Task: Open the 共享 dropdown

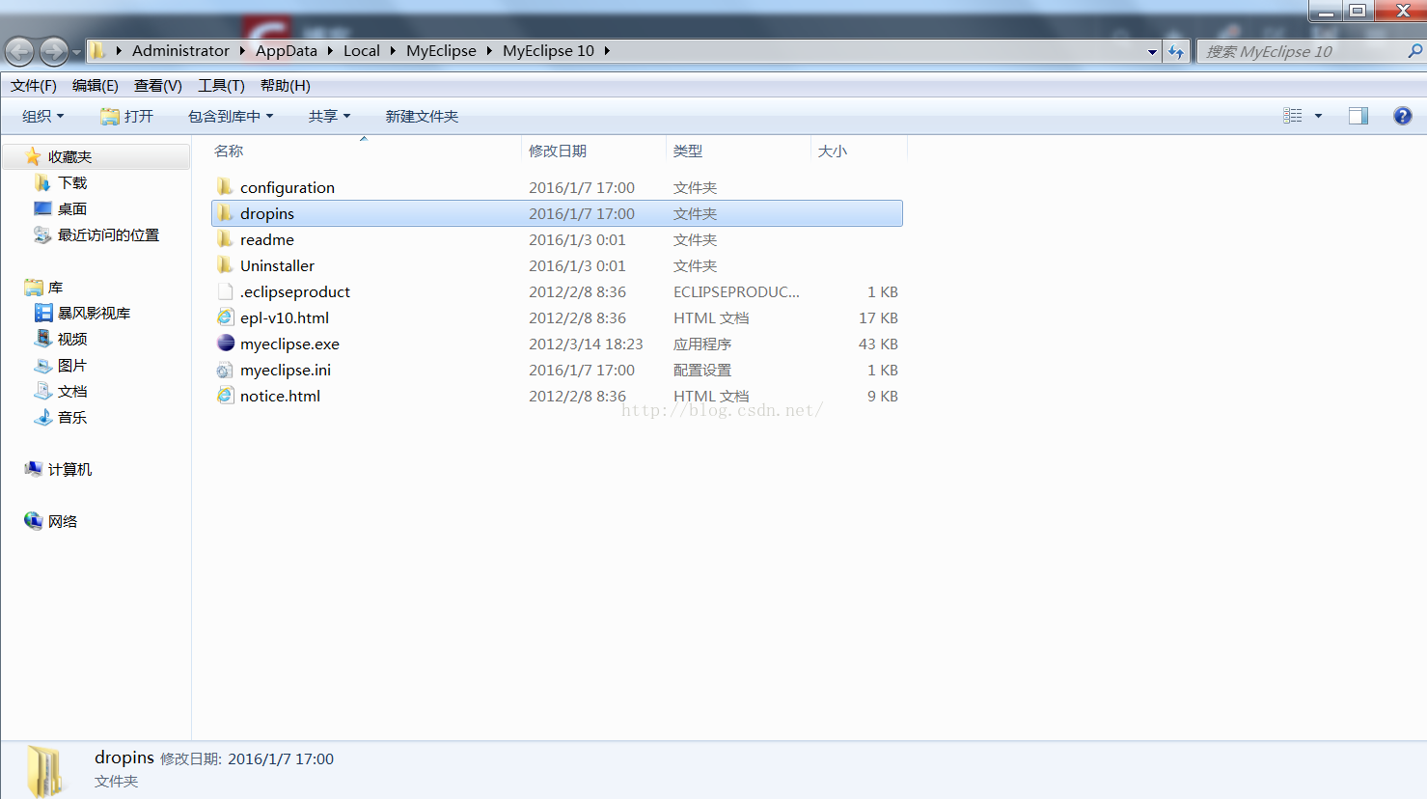Action: point(329,116)
